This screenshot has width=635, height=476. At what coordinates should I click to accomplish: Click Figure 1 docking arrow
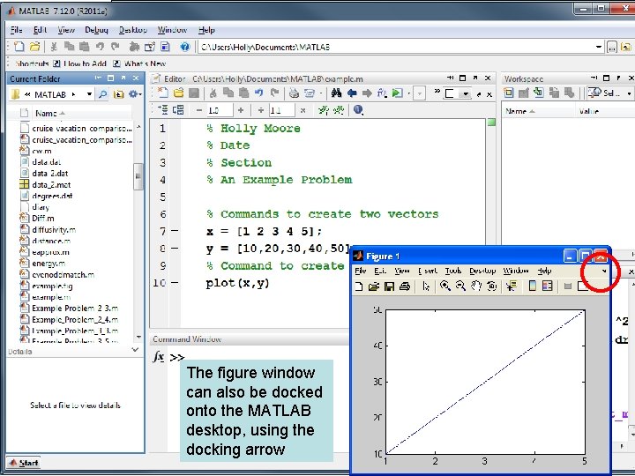point(604,271)
